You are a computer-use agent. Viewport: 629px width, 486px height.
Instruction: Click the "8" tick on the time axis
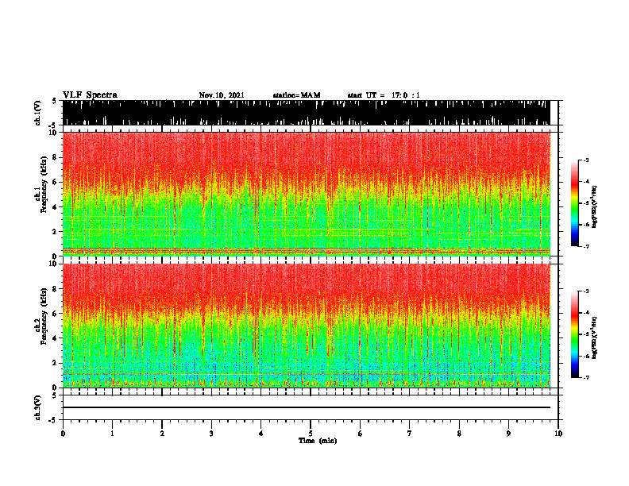click(x=459, y=434)
